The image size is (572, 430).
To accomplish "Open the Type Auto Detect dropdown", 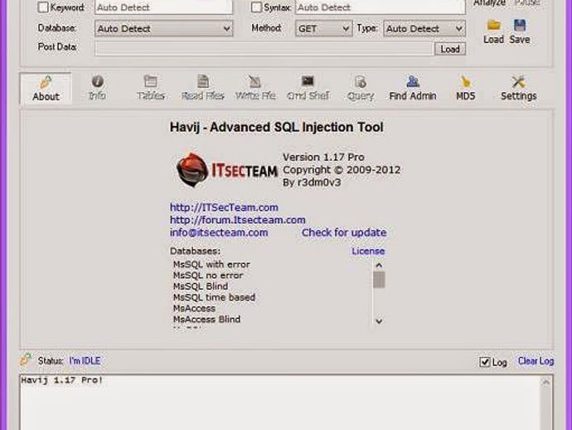I will pos(424,28).
